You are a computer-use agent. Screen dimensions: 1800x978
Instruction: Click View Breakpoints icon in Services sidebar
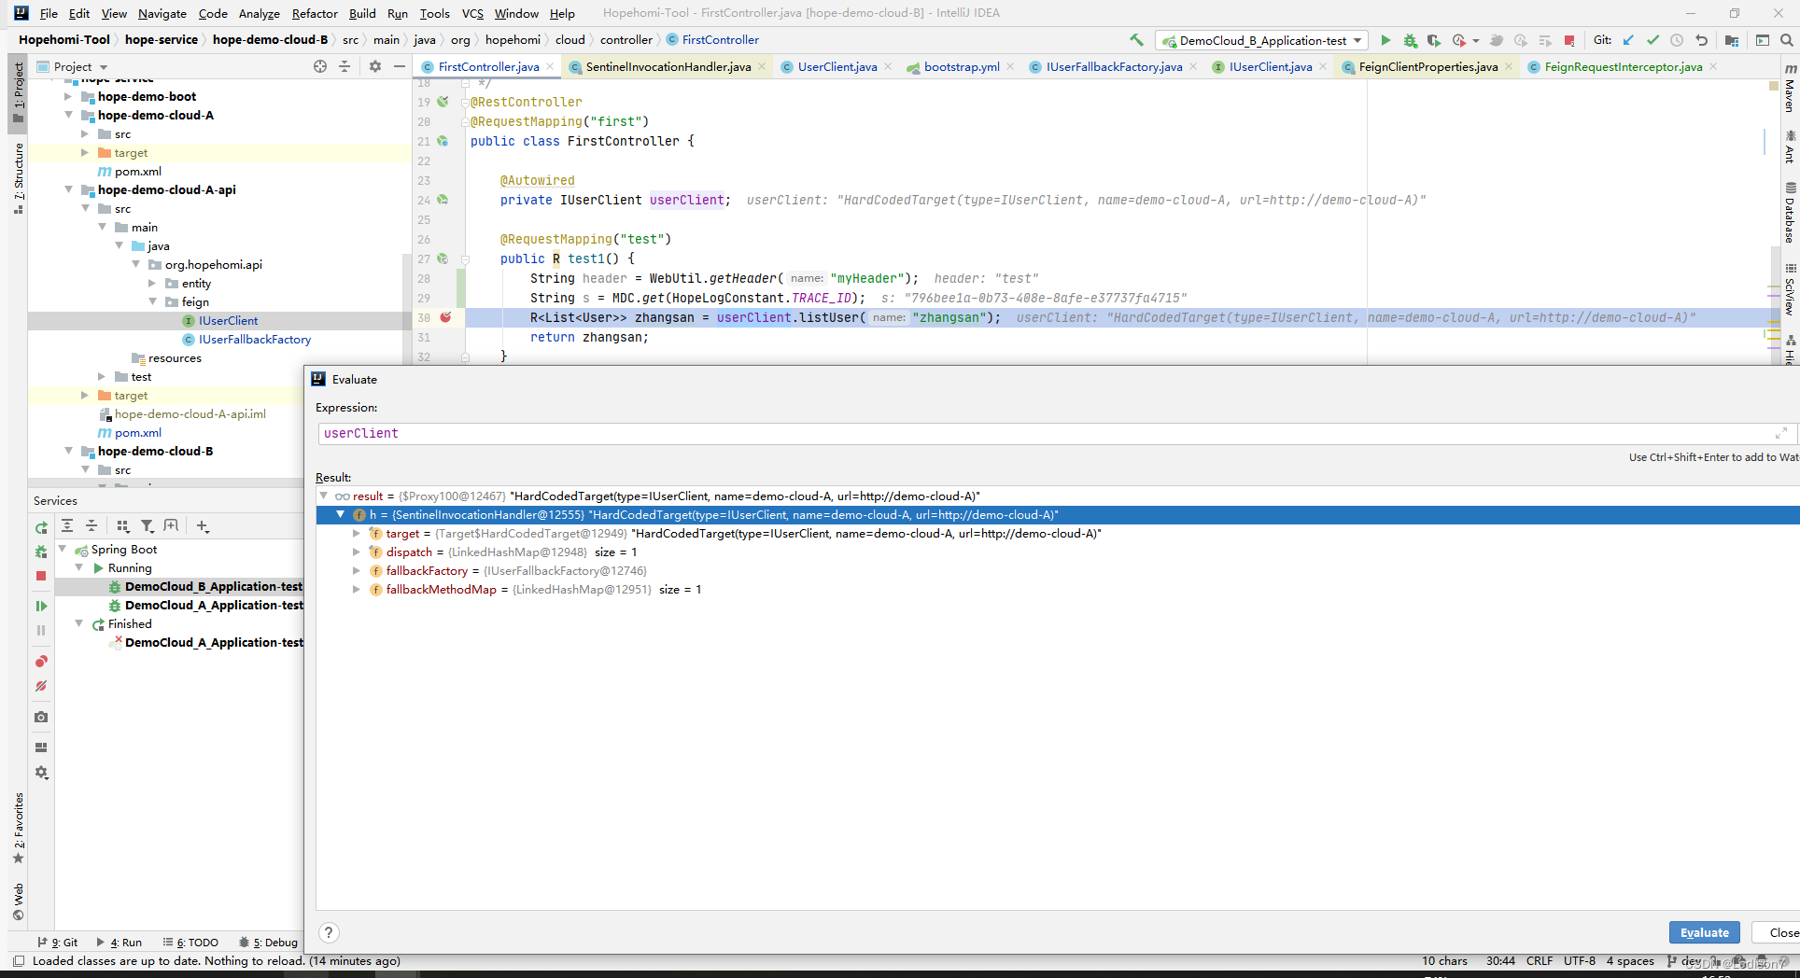[41, 662]
